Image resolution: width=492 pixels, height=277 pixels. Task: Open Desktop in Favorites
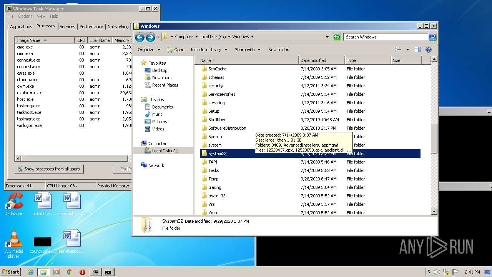pyautogui.click(x=160, y=70)
